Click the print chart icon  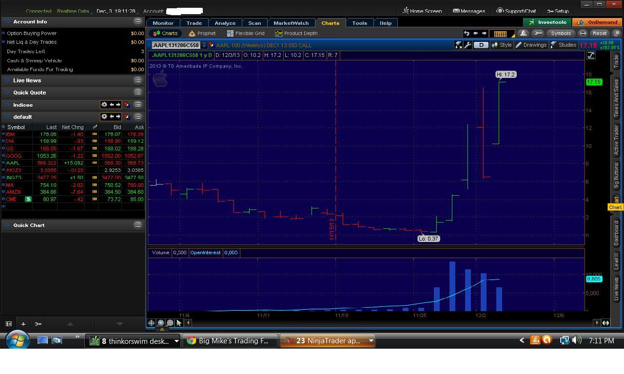coord(583,33)
